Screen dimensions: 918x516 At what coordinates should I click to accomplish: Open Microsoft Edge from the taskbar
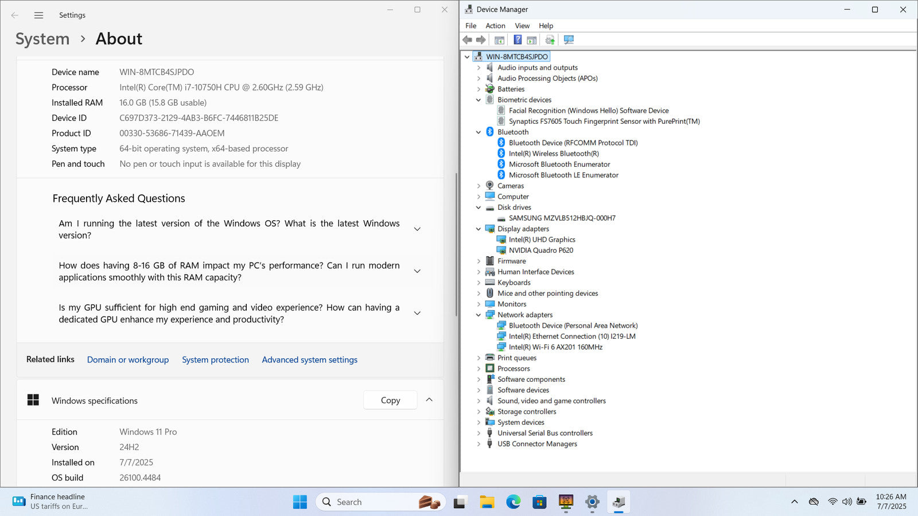[513, 502]
